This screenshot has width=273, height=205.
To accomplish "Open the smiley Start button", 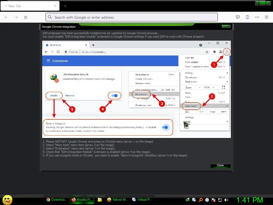I will pos(7,200).
